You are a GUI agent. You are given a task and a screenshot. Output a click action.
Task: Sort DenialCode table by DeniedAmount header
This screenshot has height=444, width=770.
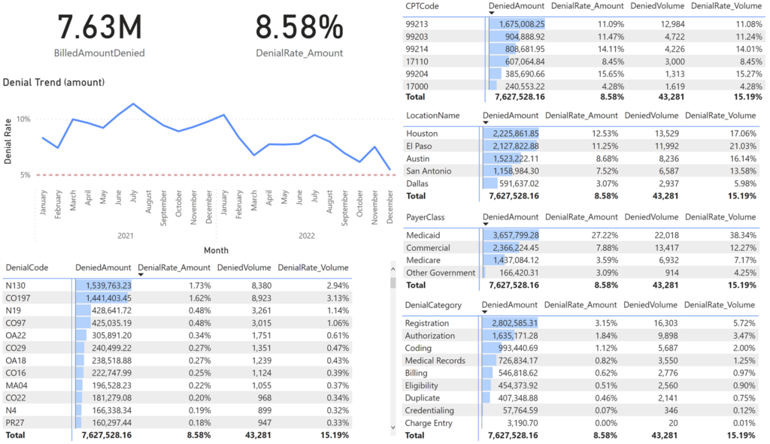[x=103, y=267]
